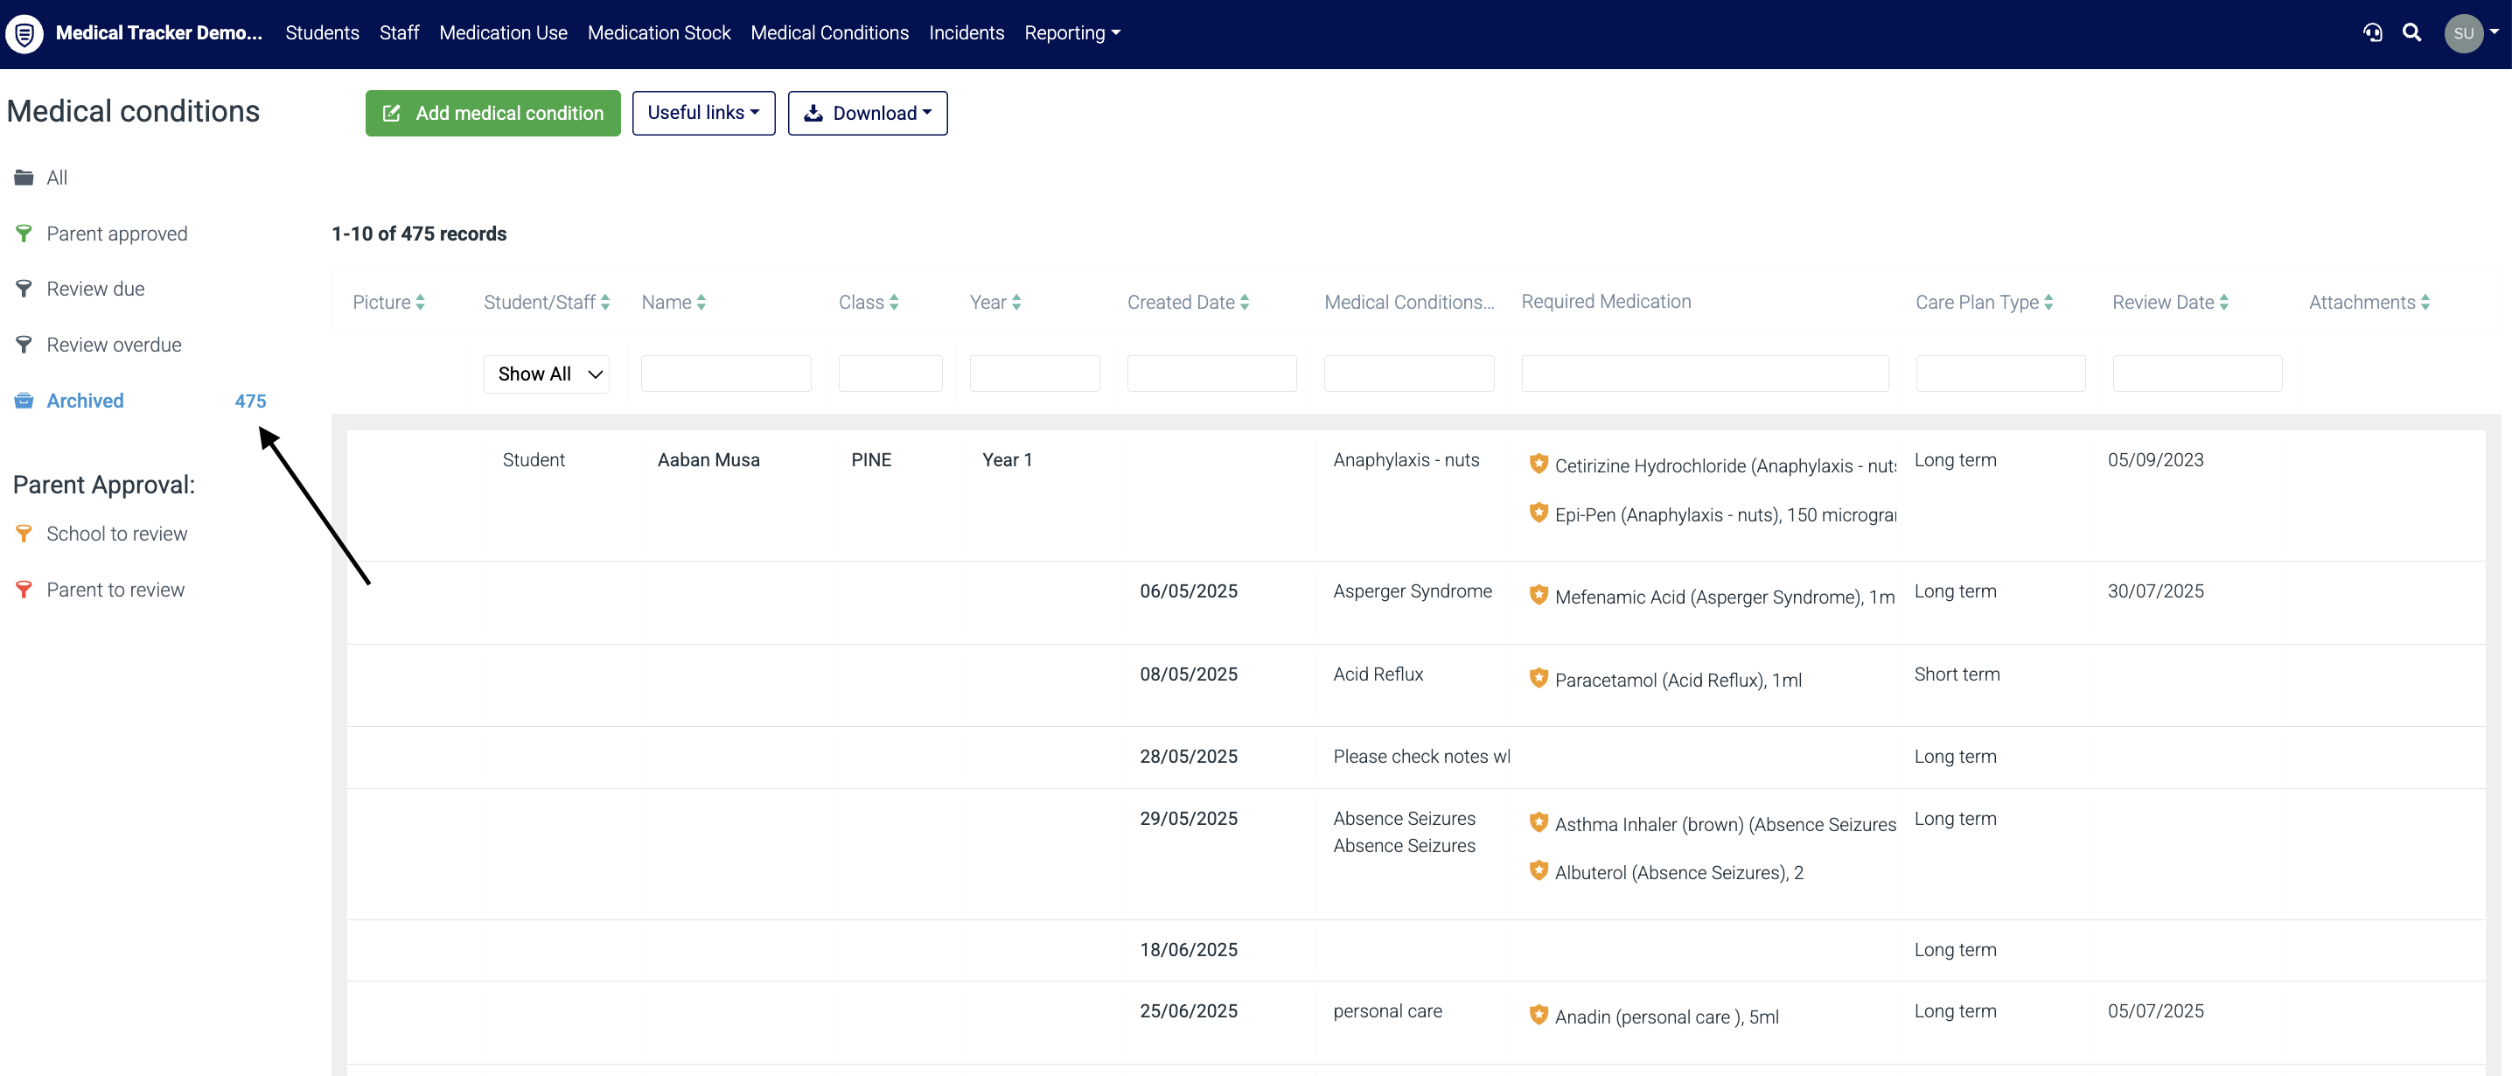This screenshot has width=2512, height=1076.
Task: Open the Show All student/staff dropdown
Action: [546, 374]
